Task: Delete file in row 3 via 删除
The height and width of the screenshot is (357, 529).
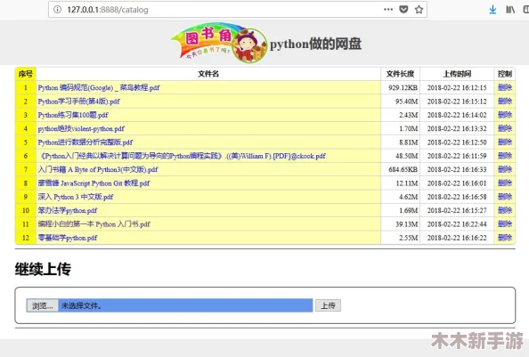Action: tap(505, 115)
